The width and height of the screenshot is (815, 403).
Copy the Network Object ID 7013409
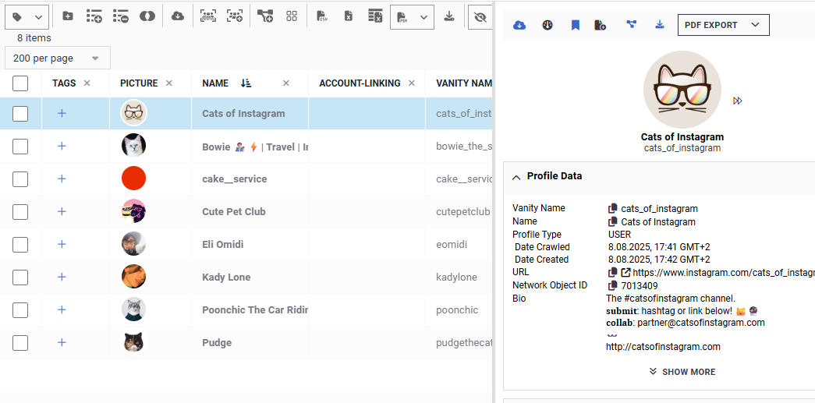[x=613, y=285]
